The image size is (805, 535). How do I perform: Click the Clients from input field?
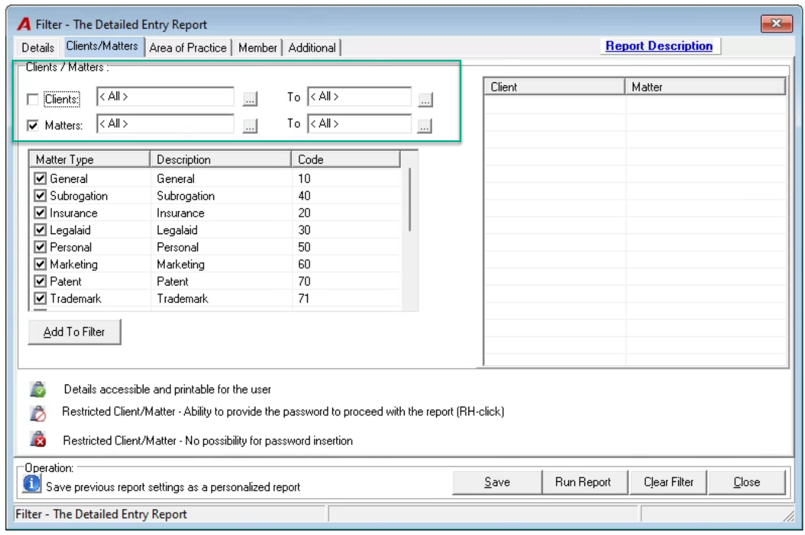[165, 96]
